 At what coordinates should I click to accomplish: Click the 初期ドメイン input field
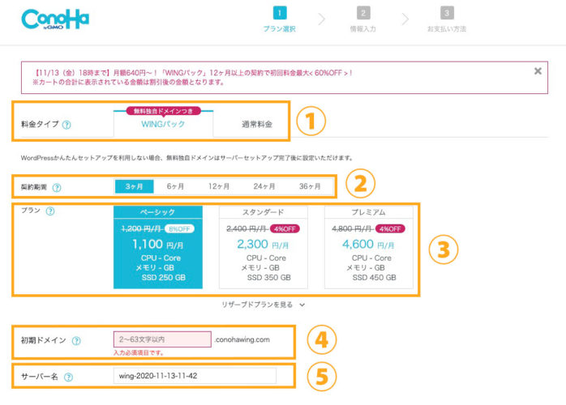tap(162, 339)
